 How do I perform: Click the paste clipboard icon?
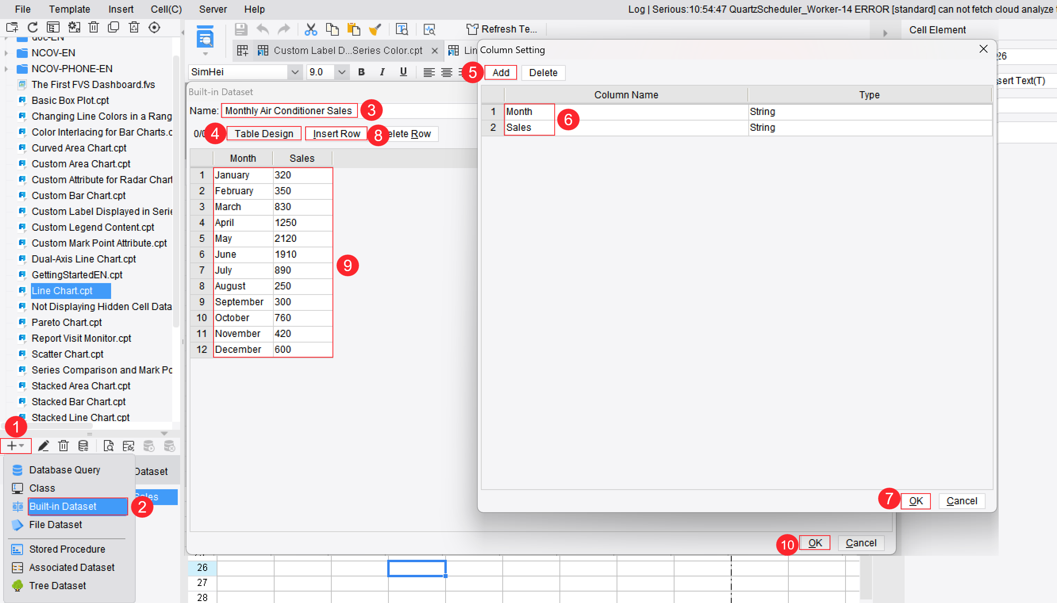tap(354, 29)
